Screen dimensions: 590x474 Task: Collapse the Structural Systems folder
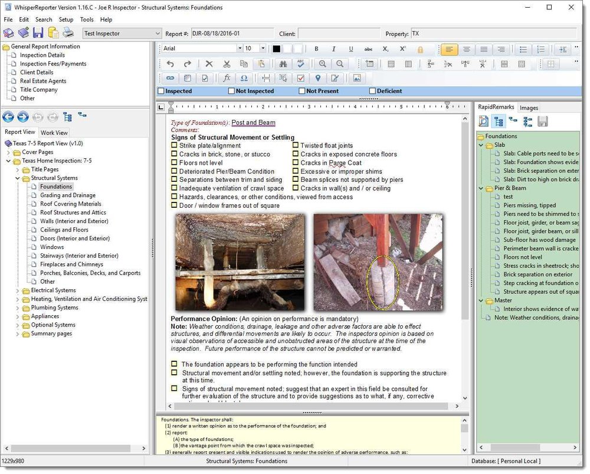pos(17,178)
